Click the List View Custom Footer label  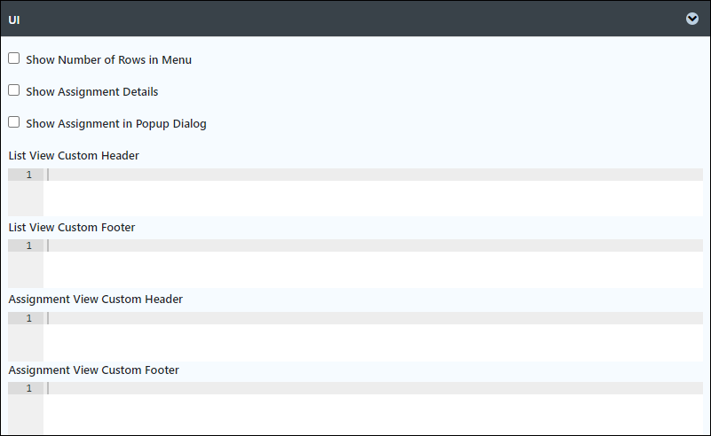[72, 227]
